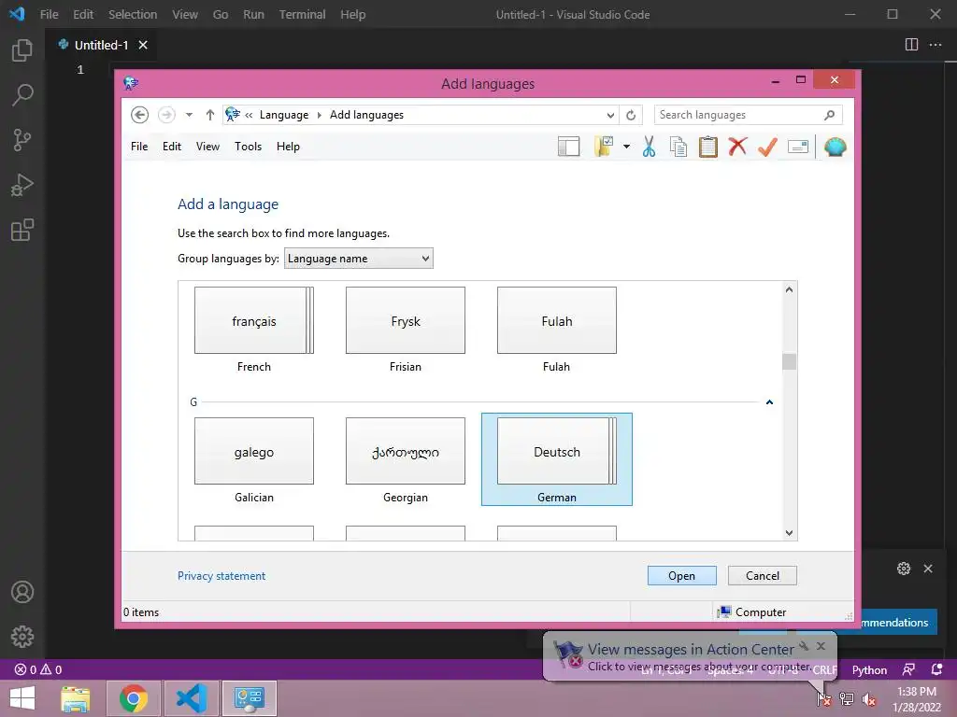Click Python language mode in status bar
This screenshot has width=957, height=717.
869,670
